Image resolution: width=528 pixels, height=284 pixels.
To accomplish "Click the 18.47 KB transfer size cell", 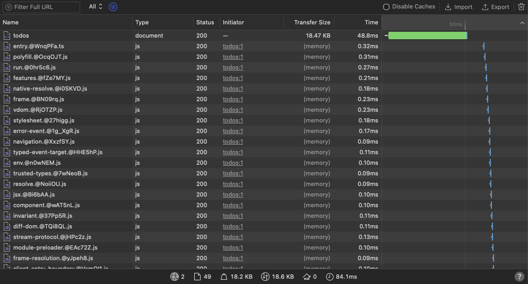I will point(318,35).
